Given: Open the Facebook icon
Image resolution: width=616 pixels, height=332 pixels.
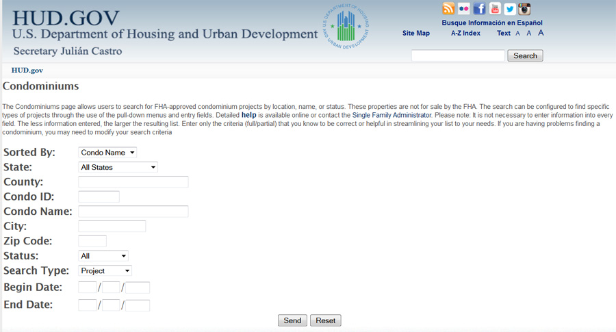Looking at the screenshot, I should coord(479,9).
